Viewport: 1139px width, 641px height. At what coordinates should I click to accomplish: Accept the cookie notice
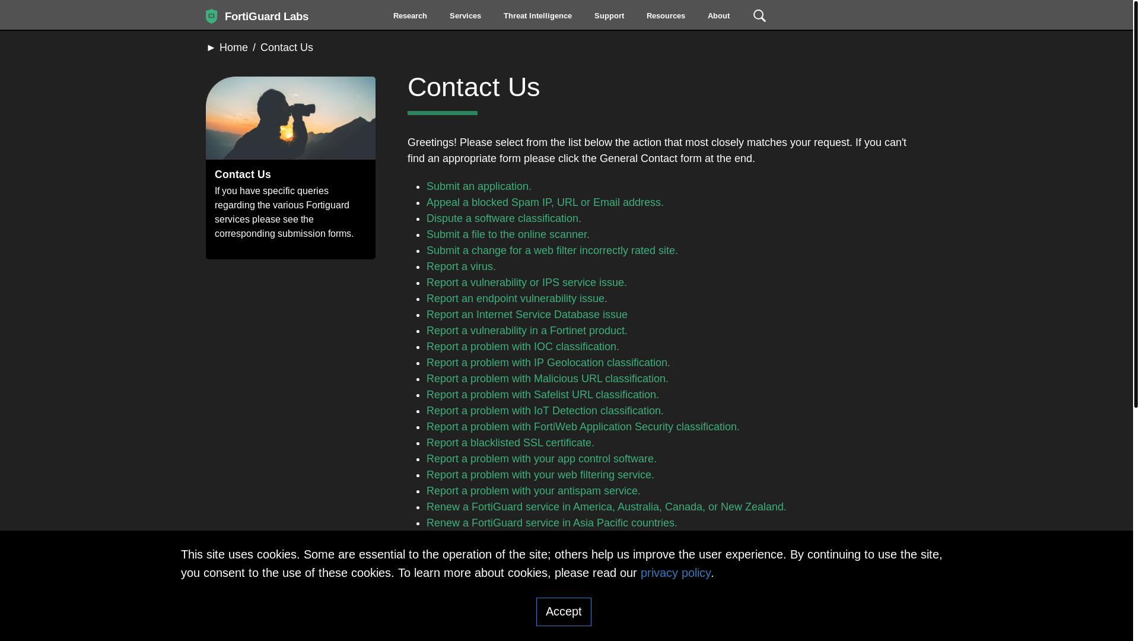pyautogui.click(x=564, y=612)
